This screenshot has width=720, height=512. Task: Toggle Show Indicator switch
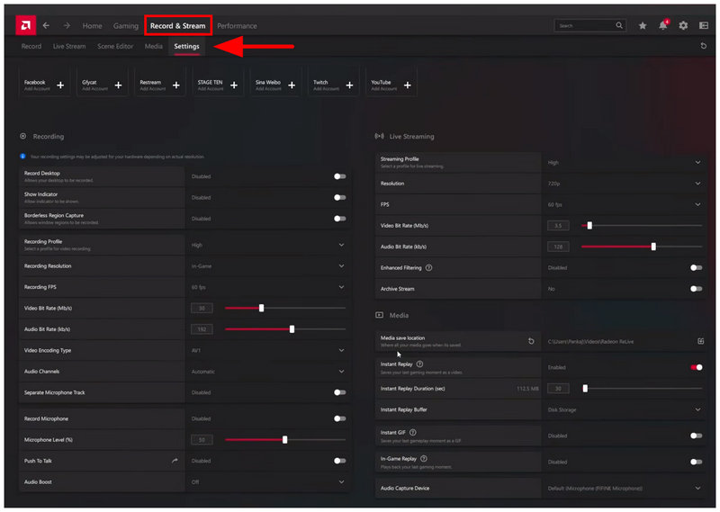(340, 197)
